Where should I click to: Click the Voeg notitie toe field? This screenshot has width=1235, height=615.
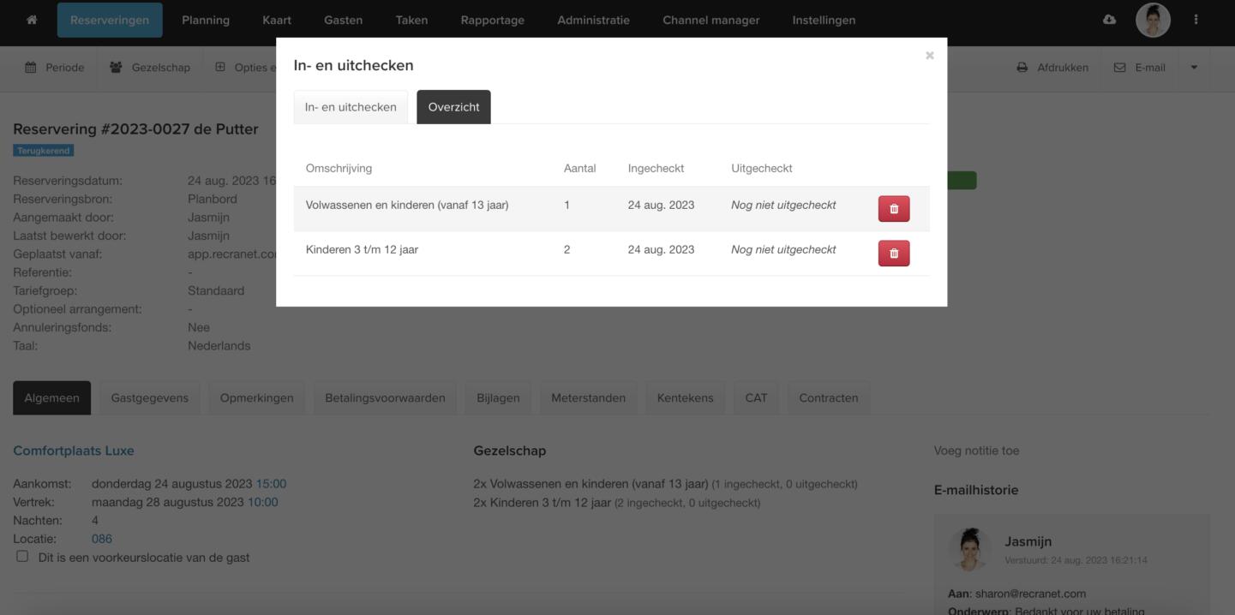pos(976,451)
